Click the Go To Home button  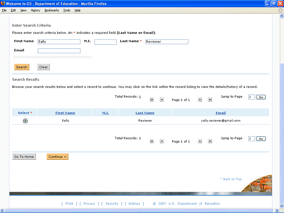tap(24, 157)
